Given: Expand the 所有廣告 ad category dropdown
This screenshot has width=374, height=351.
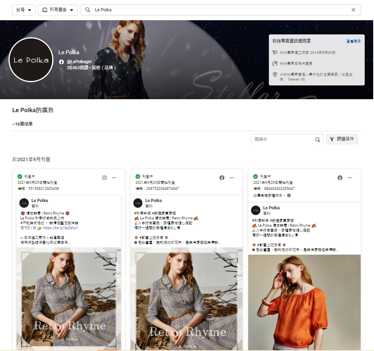Looking at the screenshot, I should click(58, 10).
